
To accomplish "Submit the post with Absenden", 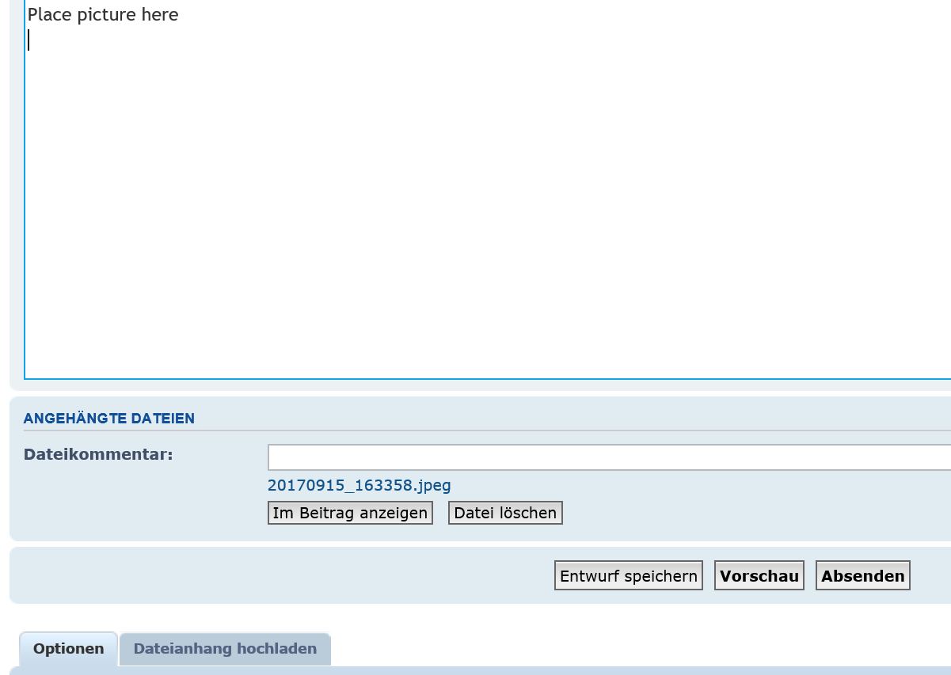I will point(863,576).
